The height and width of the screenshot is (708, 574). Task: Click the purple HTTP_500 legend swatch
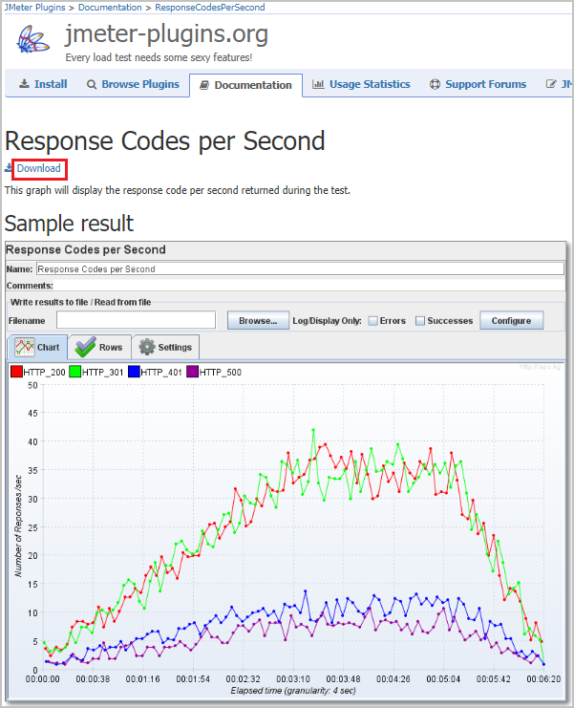193,372
